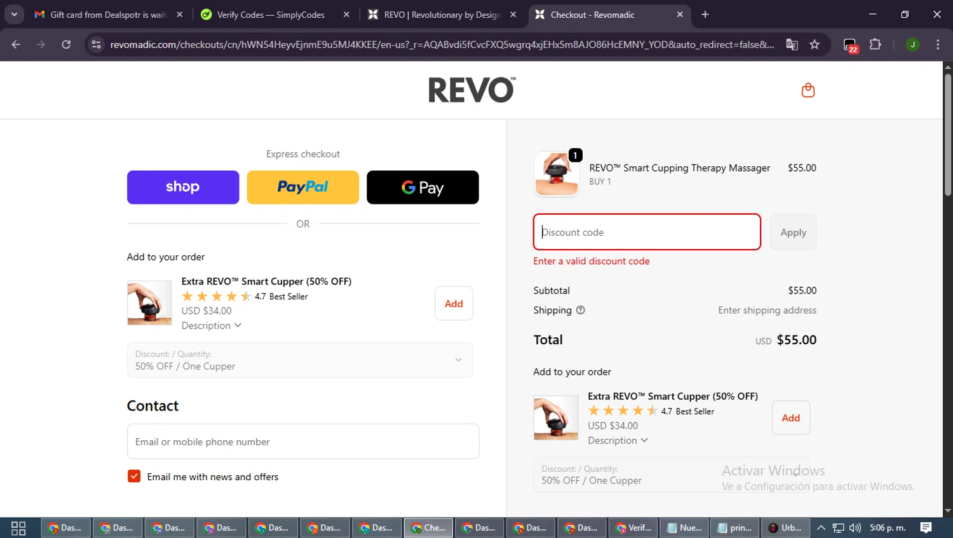This screenshot has width=953, height=538.
Task: Open the prin... taskbar item
Action: [x=734, y=528]
